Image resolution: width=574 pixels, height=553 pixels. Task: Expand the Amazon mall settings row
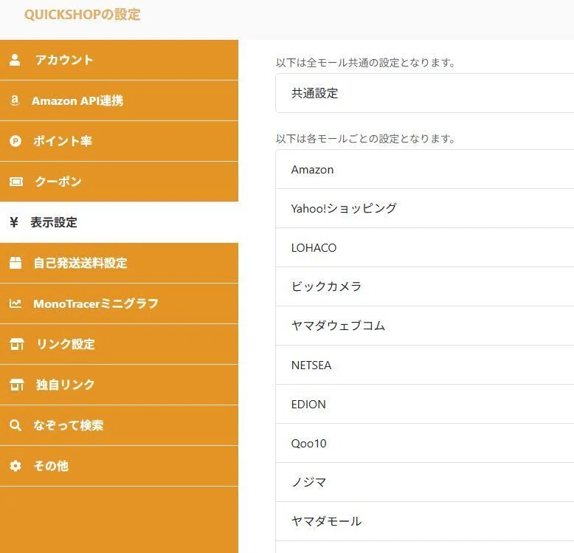click(425, 170)
